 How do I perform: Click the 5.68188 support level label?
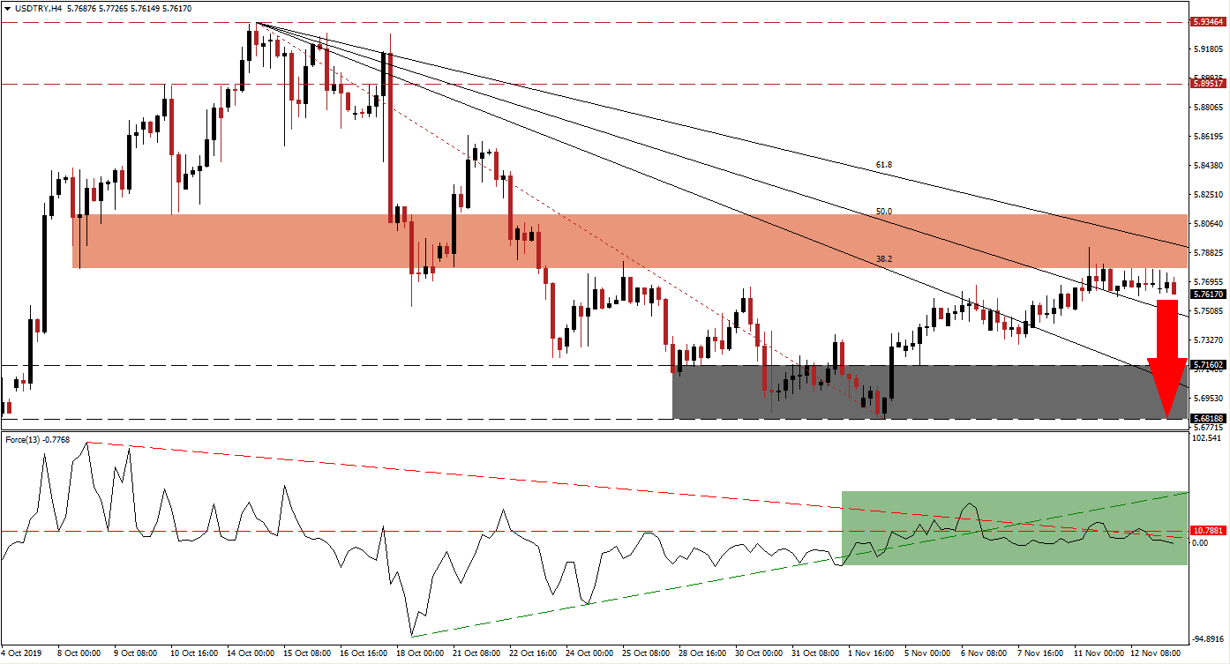coord(1207,418)
